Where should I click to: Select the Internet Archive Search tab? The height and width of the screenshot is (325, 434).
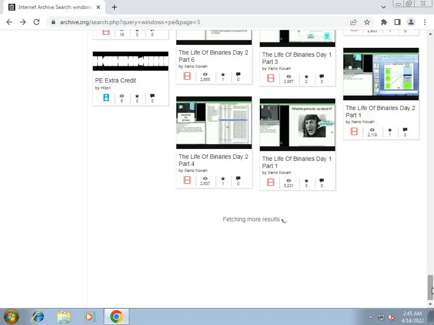coord(54,8)
